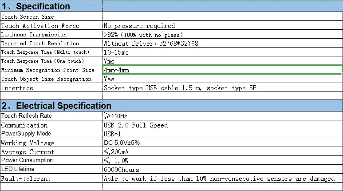Select the empty value cell beside Touch Screen Size
The image size is (343, 191).
[223, 16]
